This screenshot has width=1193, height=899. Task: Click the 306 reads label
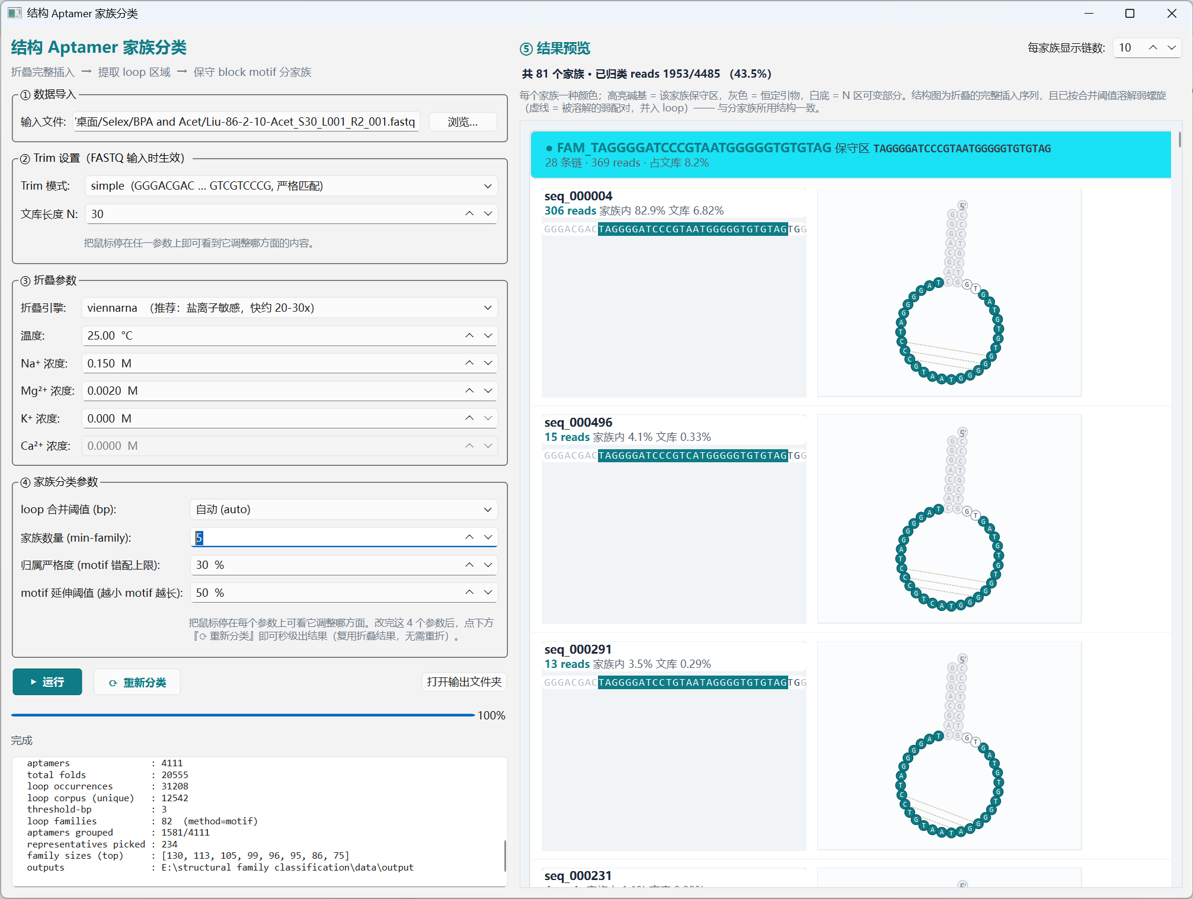[570, 211]
